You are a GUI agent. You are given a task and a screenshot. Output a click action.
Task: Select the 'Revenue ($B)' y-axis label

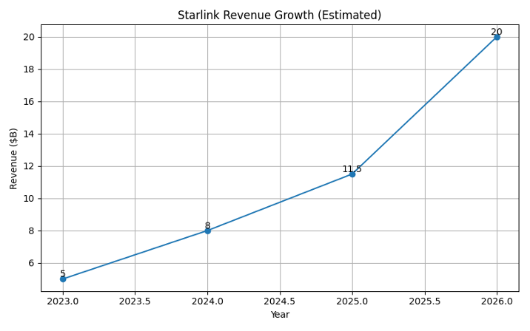click(x=14, y=158)
